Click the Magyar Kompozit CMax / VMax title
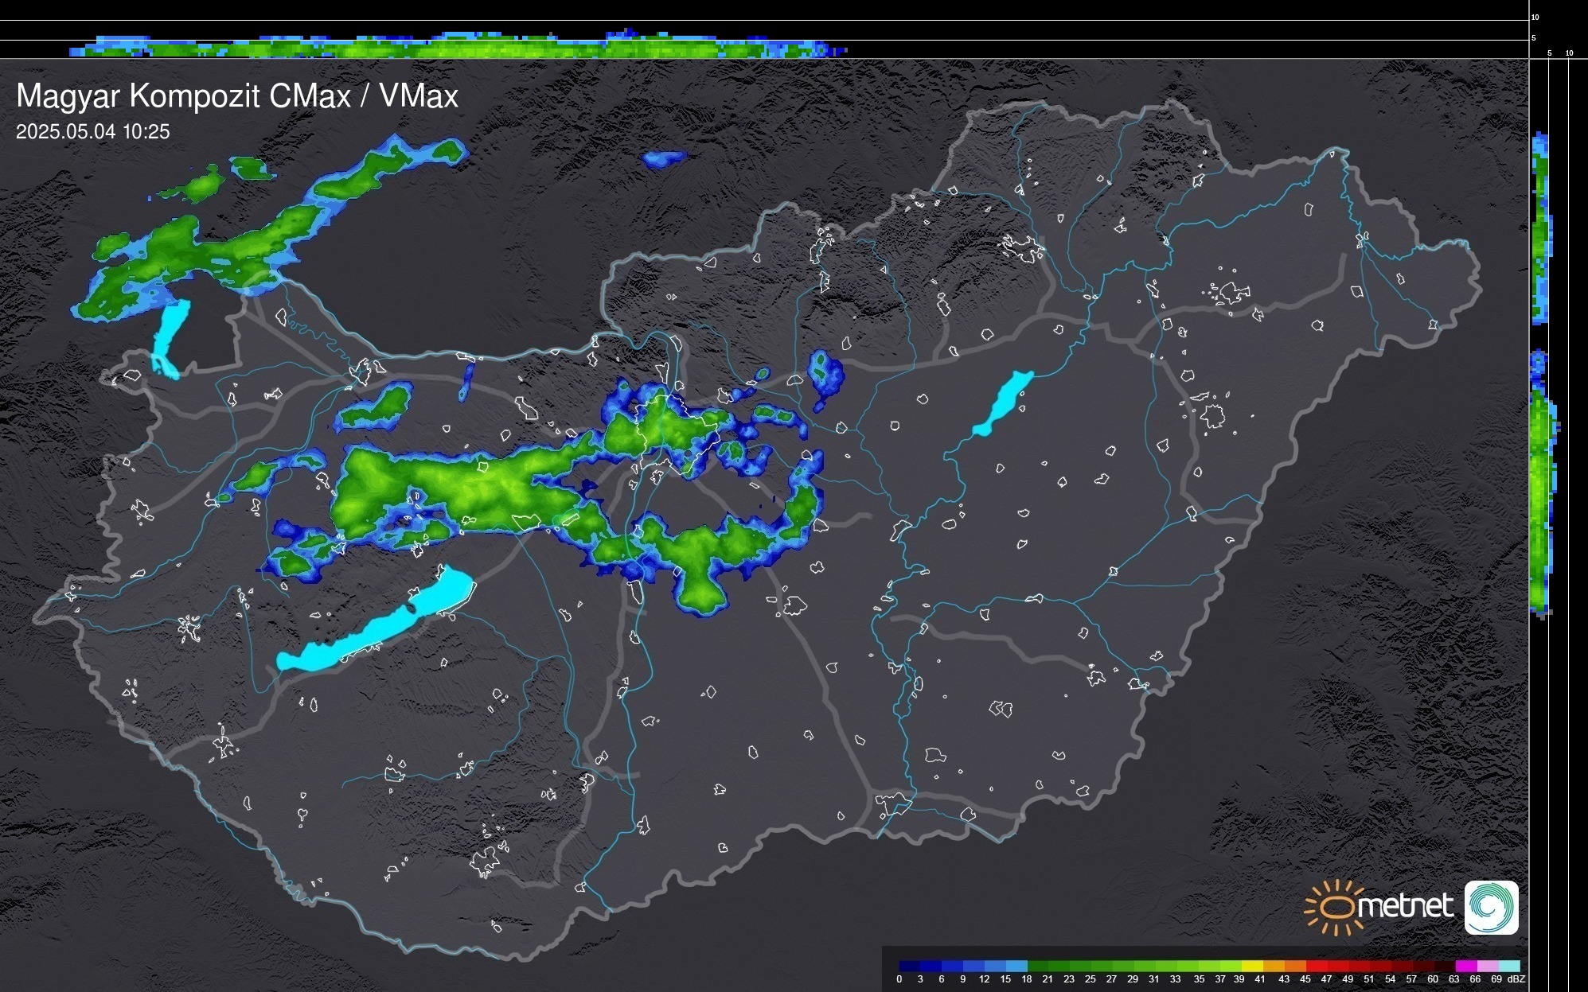Image resolution: width=1588 pixels, height=992 pixels. point(237,96)
